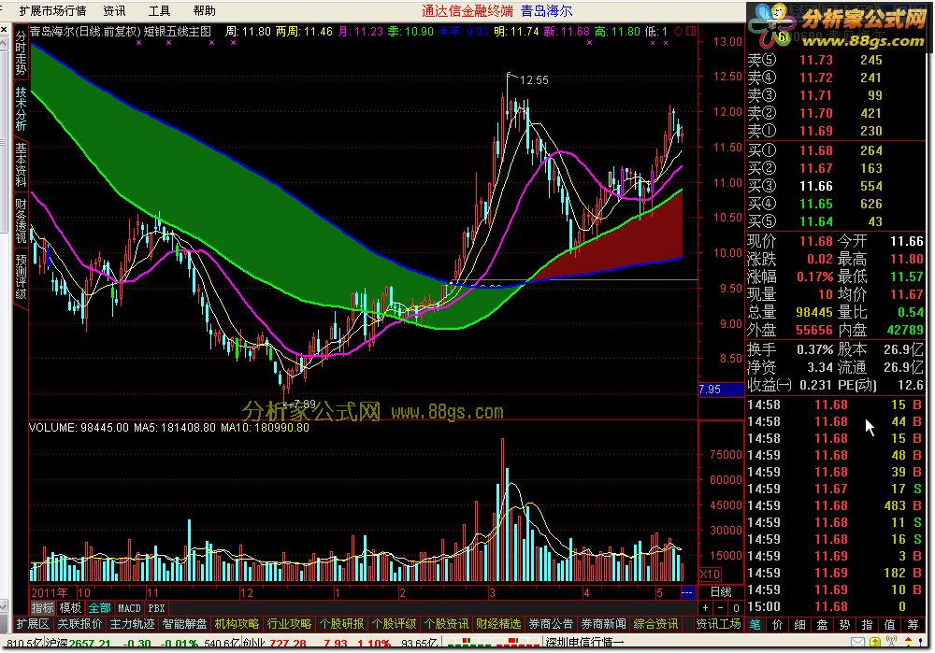Open 关联报价
Image resolution: width=935 pixels, height=653 pixels.
pos(79,624)
